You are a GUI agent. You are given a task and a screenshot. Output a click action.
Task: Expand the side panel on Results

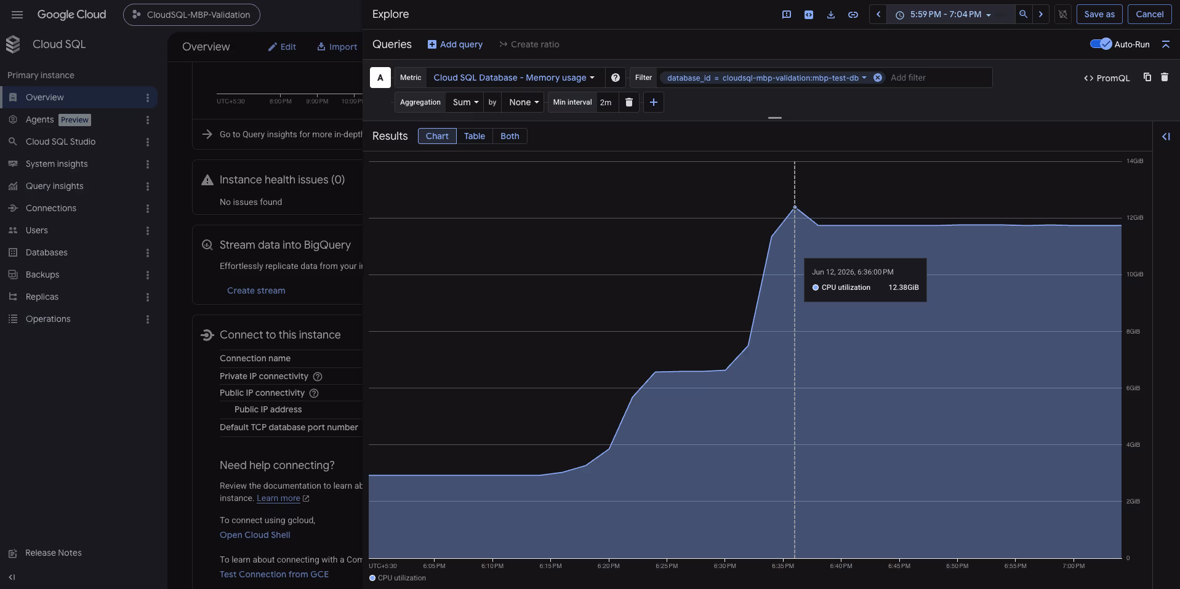1166,137
